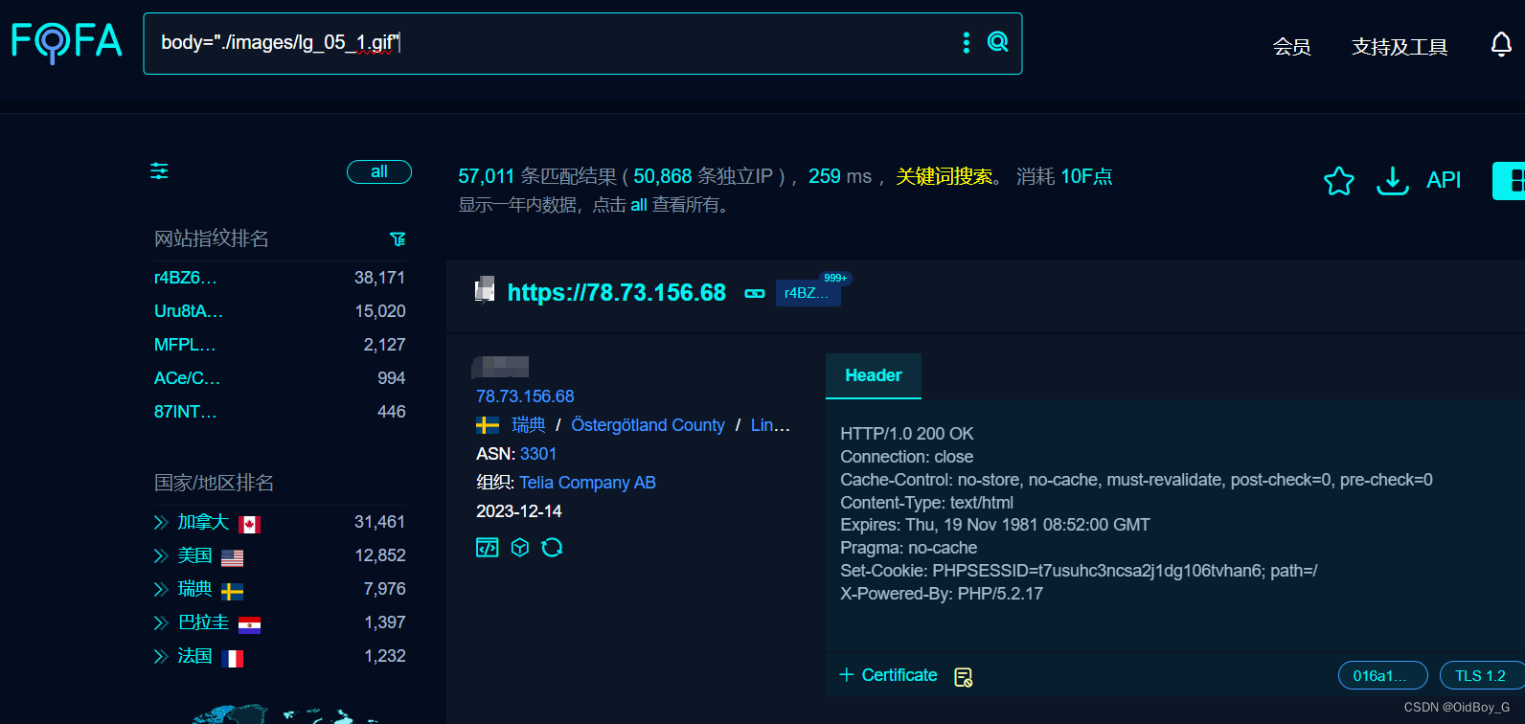Filter by MFPL... fingerprint
Screen dimensions: 1525x724
tap(185, 345)
